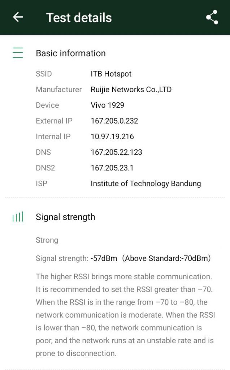Tap the share icon

[212, 17]
